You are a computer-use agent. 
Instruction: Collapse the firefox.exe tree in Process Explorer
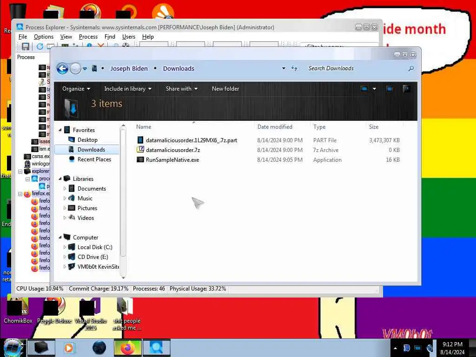20,194
